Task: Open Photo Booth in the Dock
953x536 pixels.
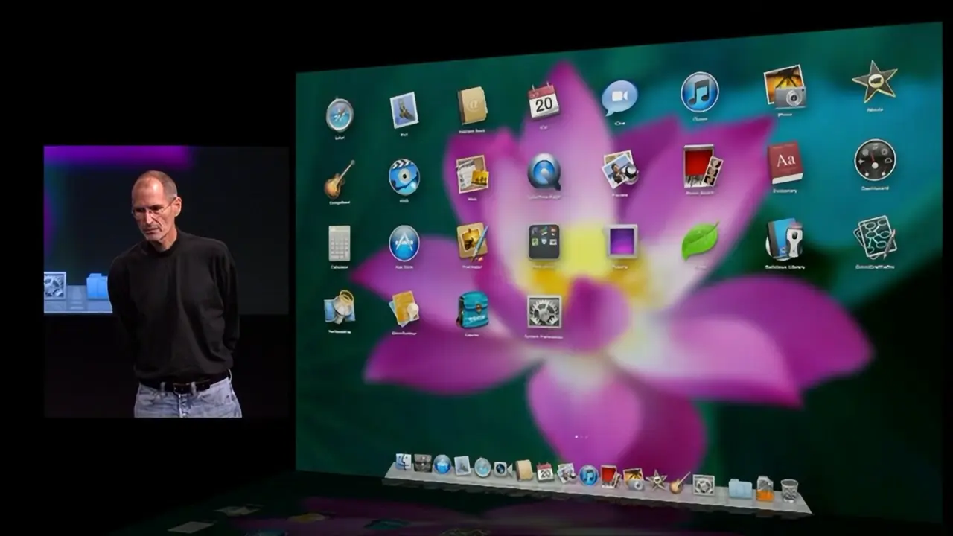Action: coord(610,476)
